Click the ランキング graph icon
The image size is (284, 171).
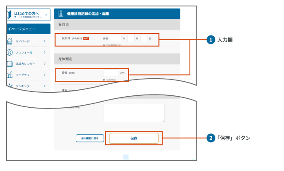click(x=10, y=85)
